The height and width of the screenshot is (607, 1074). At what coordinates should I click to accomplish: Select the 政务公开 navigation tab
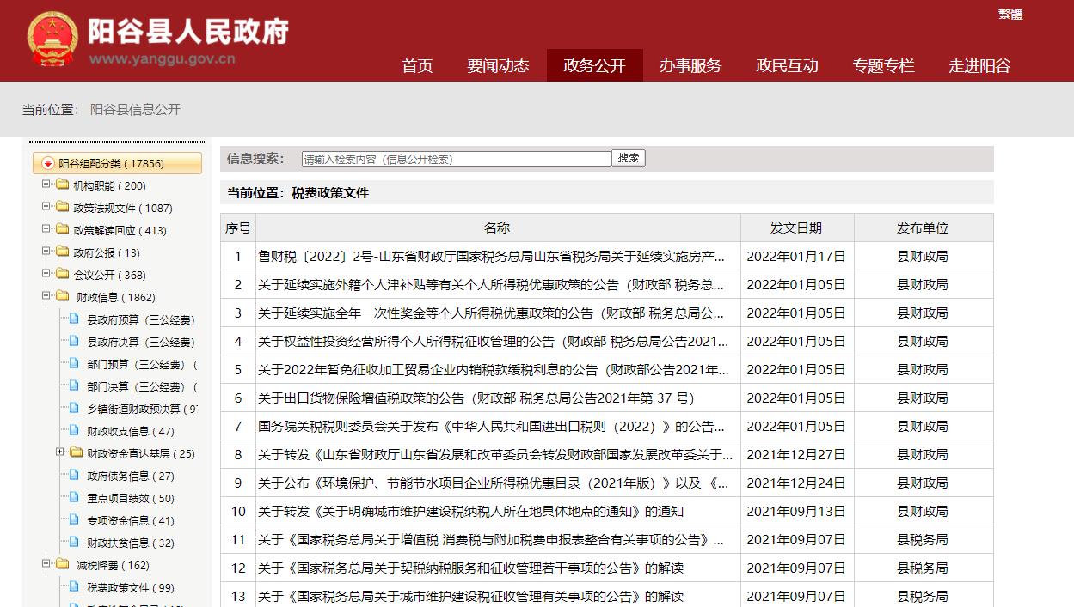click(x=594, y=66)
